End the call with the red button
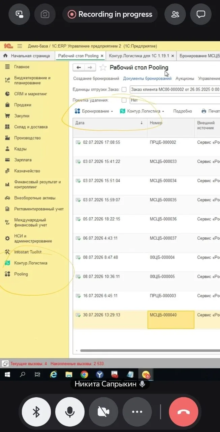 (x=184, y=412)
